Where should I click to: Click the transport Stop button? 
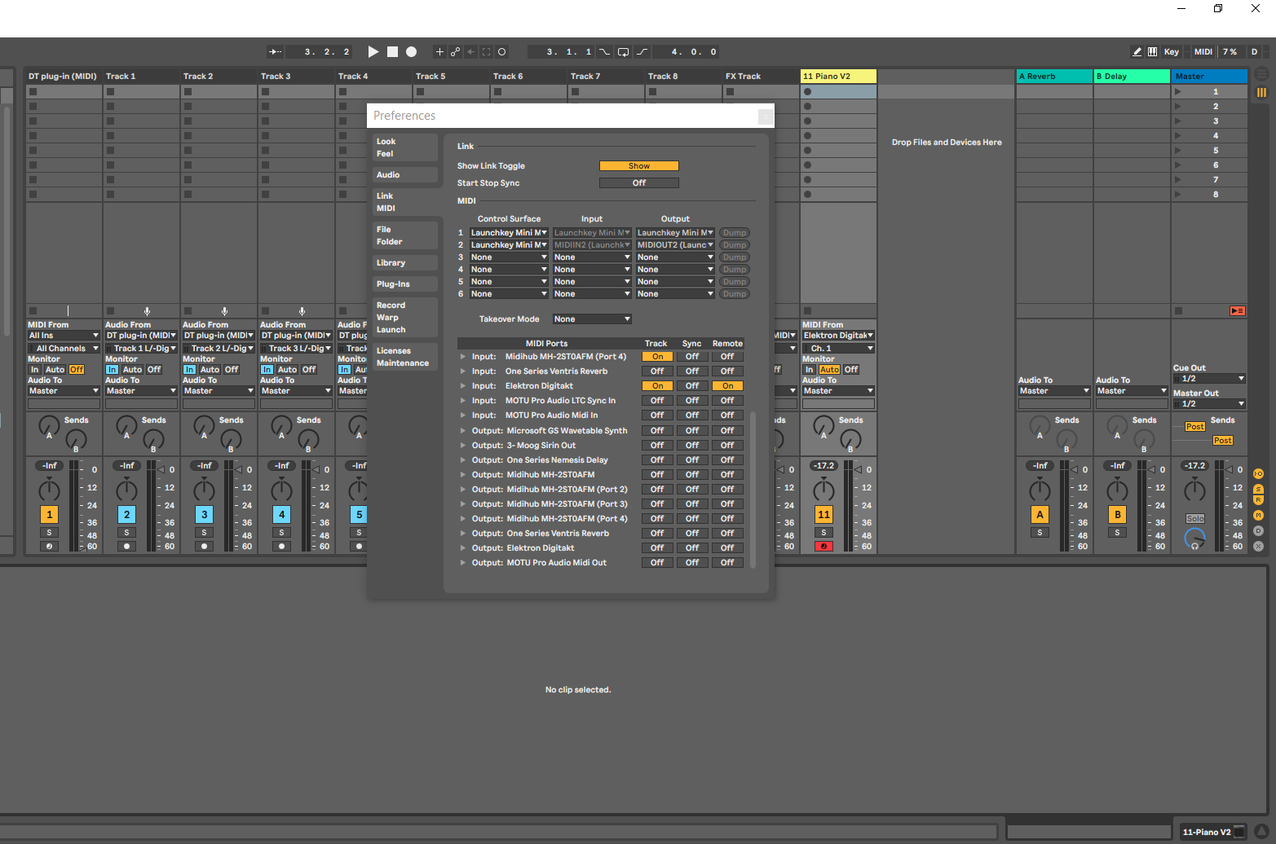coord(392,51)
